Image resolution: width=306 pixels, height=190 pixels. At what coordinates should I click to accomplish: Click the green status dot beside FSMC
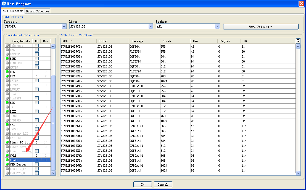click(x=7, y=58)
